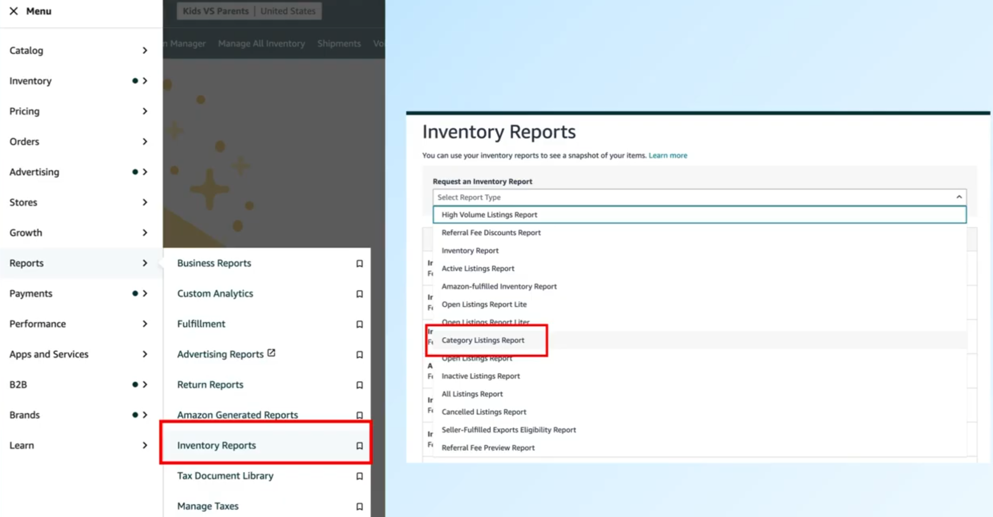This screenshot has width=993, height=517.
Task: Click the external link icon on Advertising Reports
Action: point(272,353)
